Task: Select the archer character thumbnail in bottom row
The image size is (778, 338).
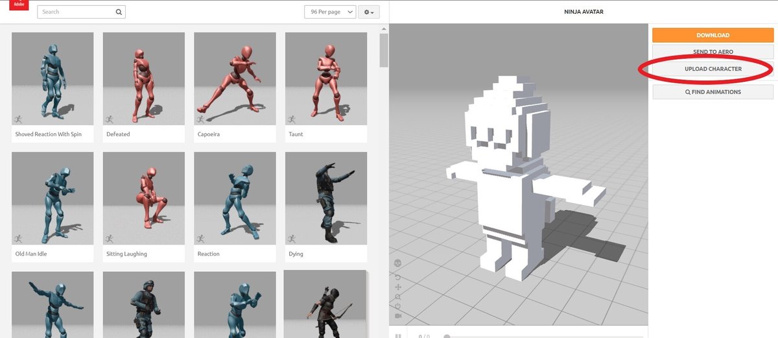Action: coord(325,304)
